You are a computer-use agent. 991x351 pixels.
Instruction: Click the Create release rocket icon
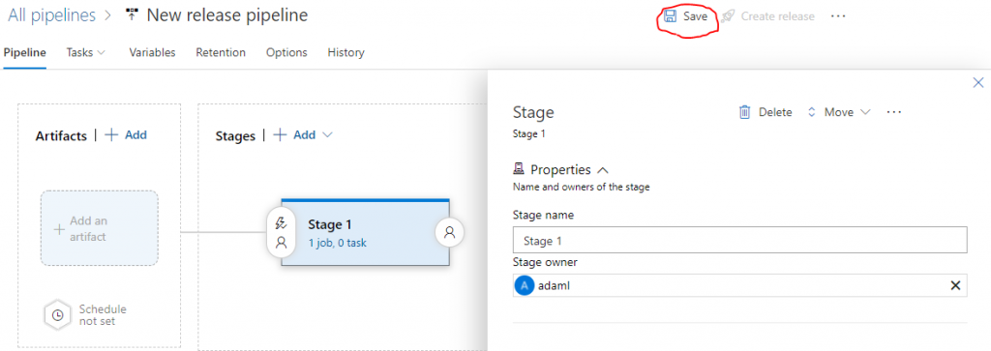click(728, 16)
